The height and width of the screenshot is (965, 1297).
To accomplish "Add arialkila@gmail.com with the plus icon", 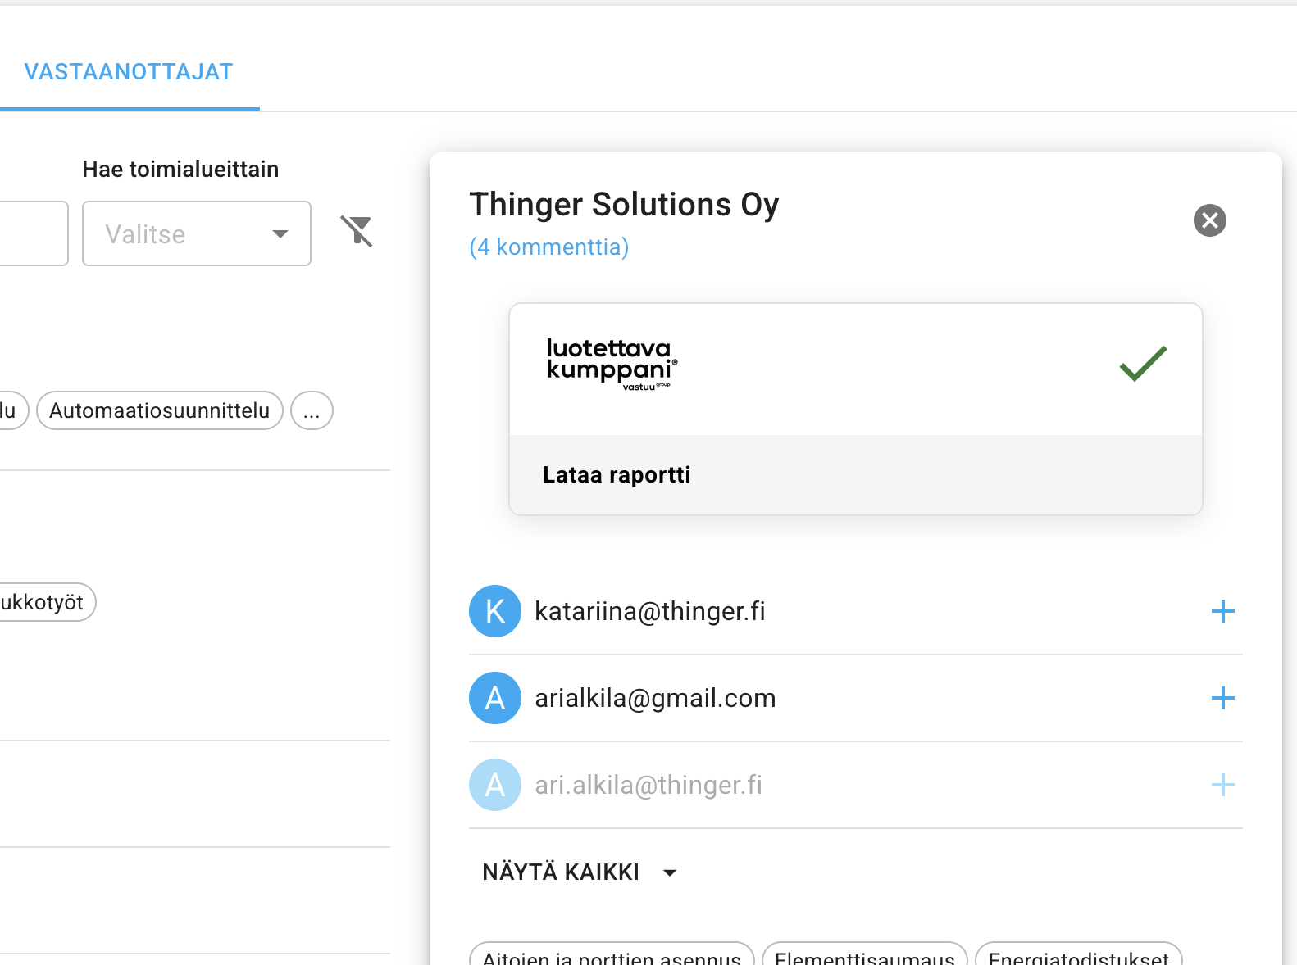I will click(1222, 698).
